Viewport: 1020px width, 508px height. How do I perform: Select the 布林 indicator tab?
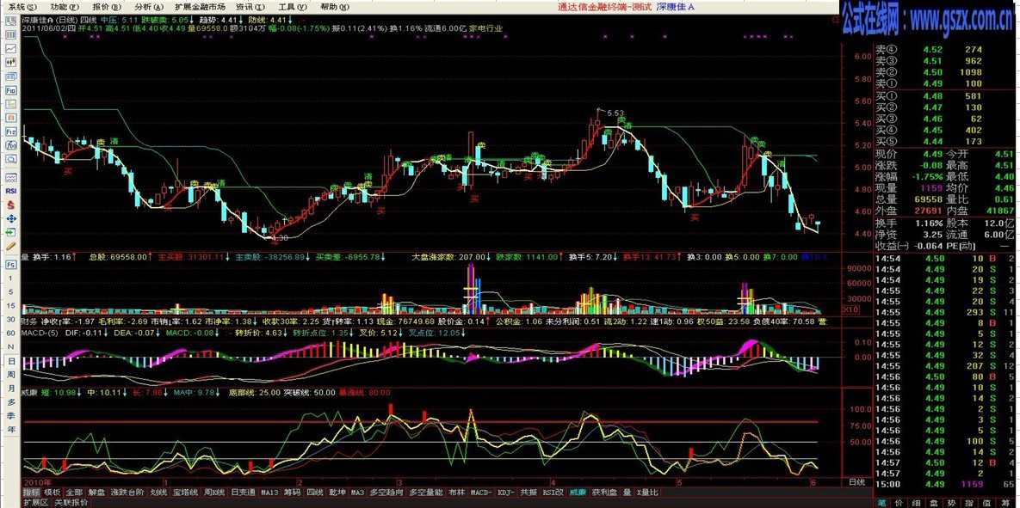456,492
